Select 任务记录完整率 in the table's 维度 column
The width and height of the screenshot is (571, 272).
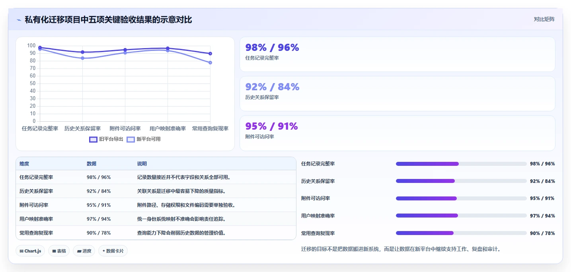coord(36,177)
